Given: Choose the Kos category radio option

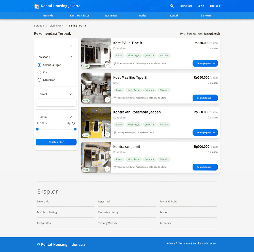Looking at the screenshot, I should [39, 73].
